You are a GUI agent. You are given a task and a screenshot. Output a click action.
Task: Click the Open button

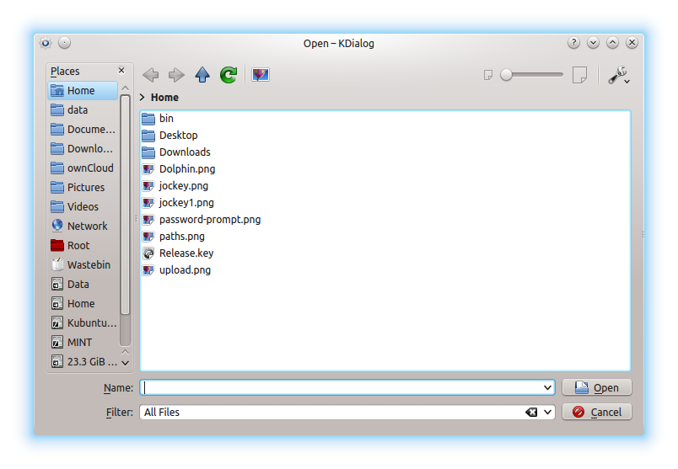(x=597, y=387)
